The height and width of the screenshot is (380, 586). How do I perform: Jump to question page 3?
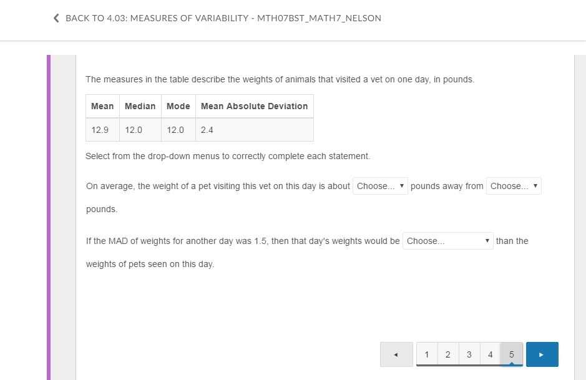pyautogui.click(x=469, y=354)
